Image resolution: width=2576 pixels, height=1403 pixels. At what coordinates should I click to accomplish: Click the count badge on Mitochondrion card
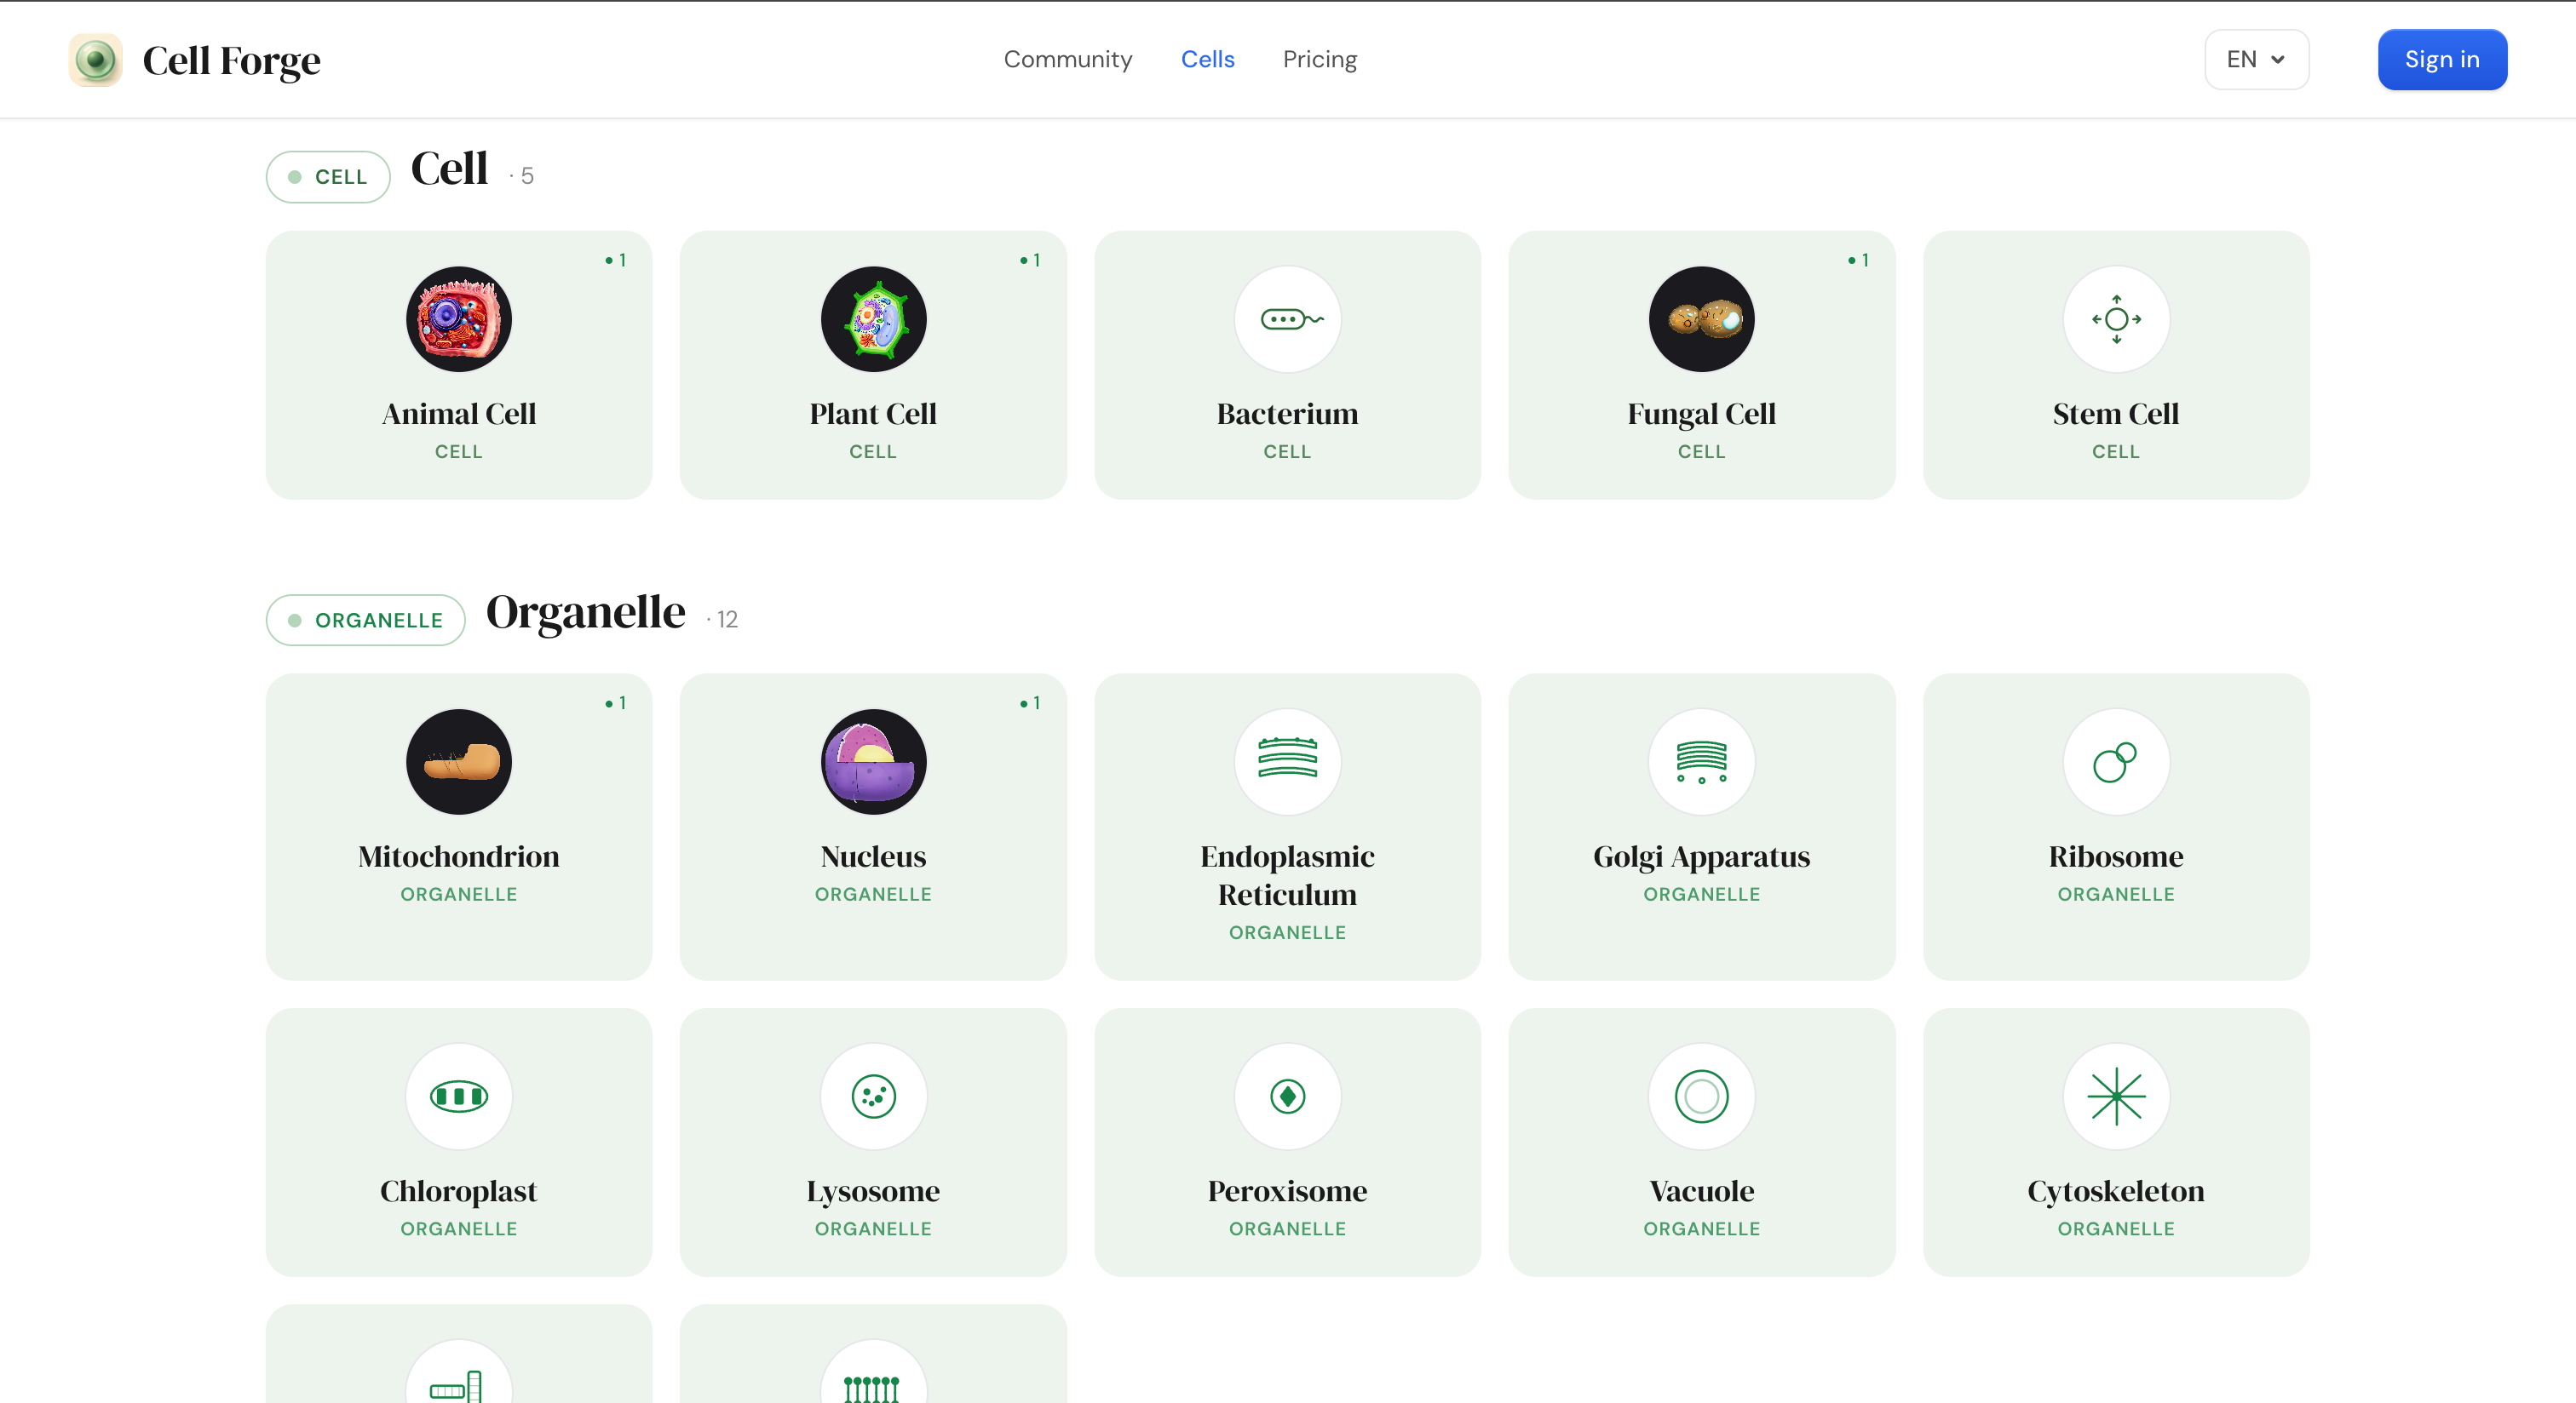coord(616,703)
